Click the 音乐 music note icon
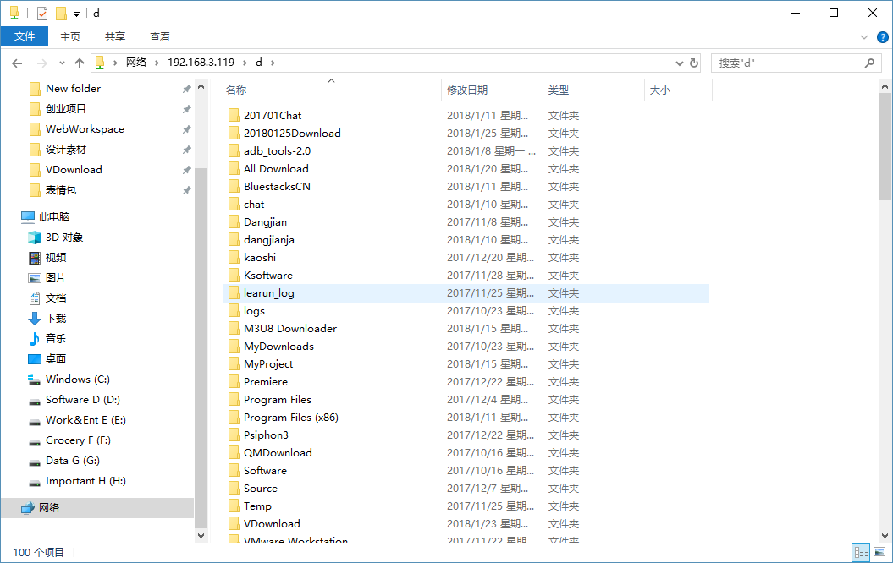 coord(35,339)
